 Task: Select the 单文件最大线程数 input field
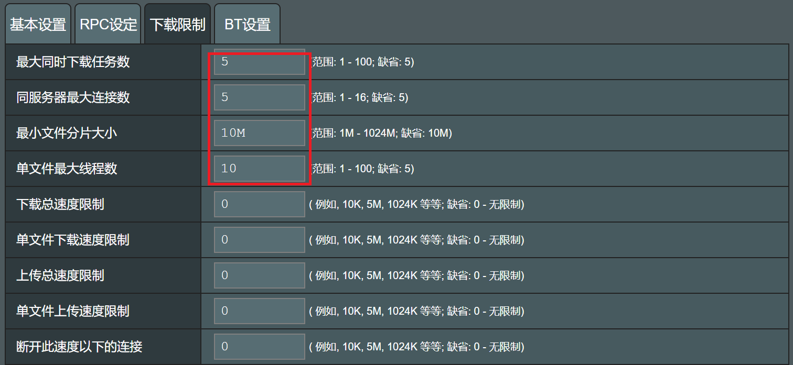click(259, 169)
